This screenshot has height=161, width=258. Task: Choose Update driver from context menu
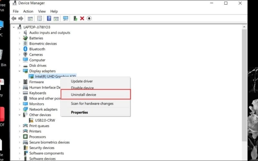pos(82,81)
